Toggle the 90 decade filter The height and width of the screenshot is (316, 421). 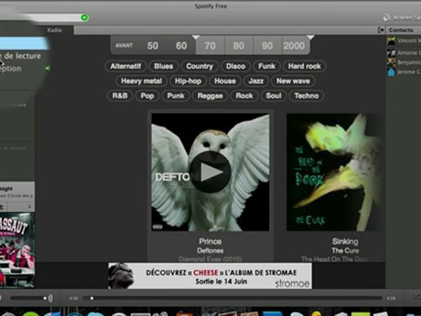click(x=268, y=46)
